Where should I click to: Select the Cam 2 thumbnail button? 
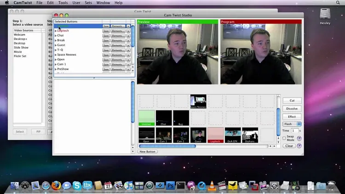181,135
